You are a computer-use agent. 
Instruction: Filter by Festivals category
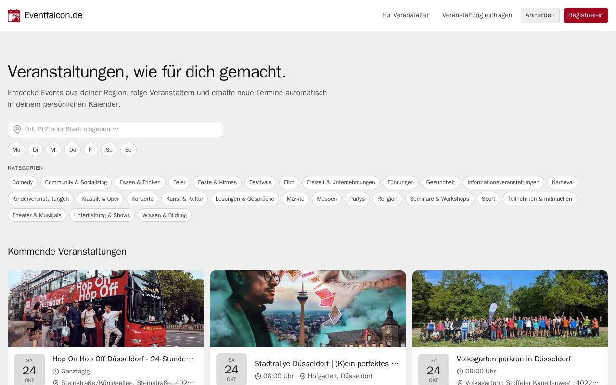260,182
